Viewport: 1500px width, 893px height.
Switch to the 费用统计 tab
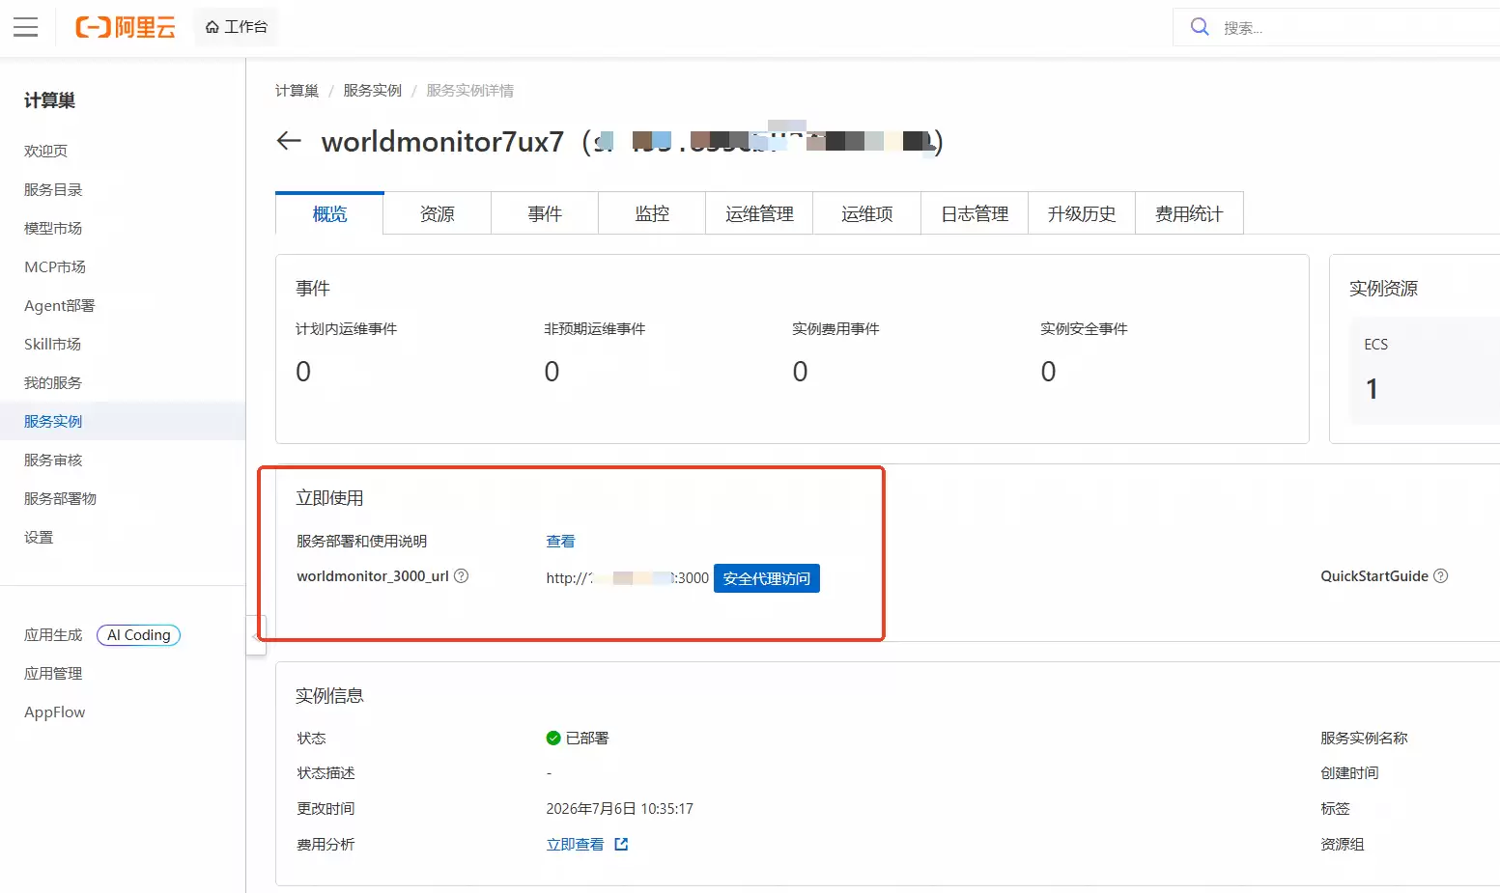(x=1189, y=213)
